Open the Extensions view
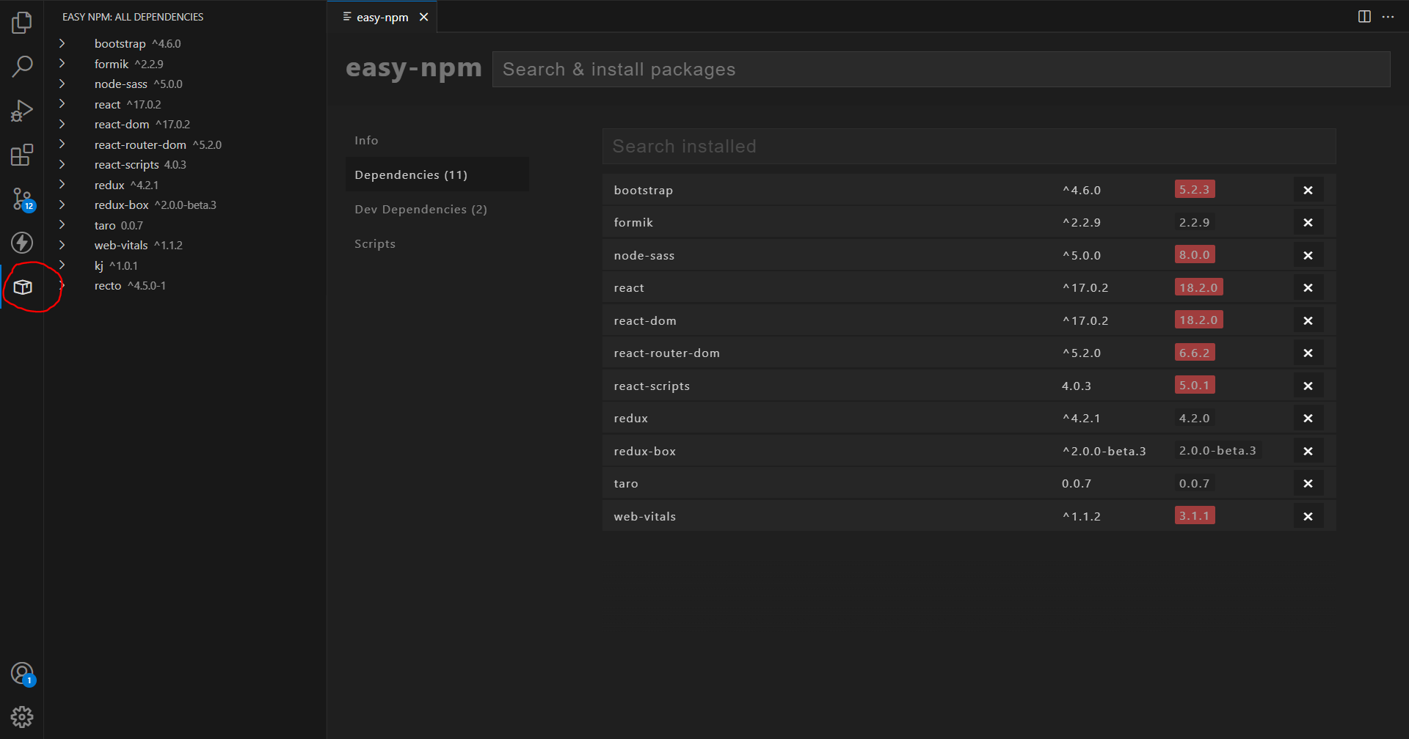Image resolution: width=1409 pixels, height=739 pixels. (x=22, y=155)
